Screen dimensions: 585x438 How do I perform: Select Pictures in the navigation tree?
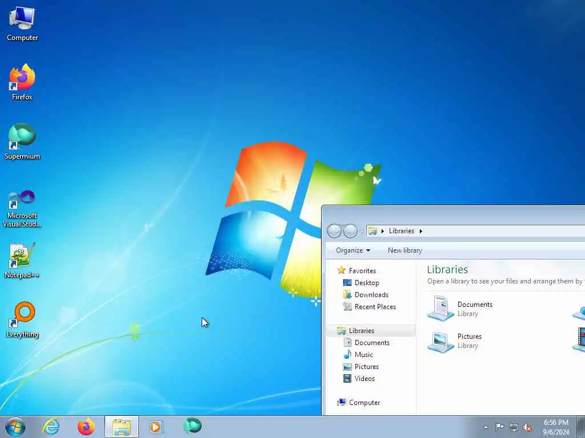coord(367,367)
